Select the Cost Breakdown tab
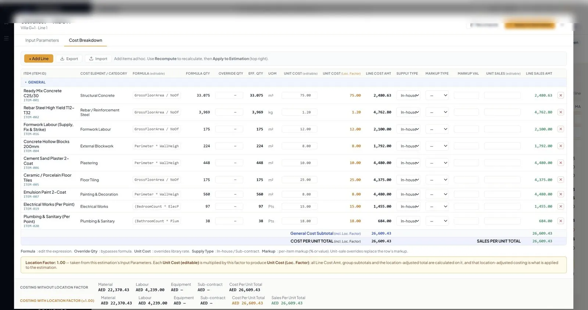 [x=86, y=40]
